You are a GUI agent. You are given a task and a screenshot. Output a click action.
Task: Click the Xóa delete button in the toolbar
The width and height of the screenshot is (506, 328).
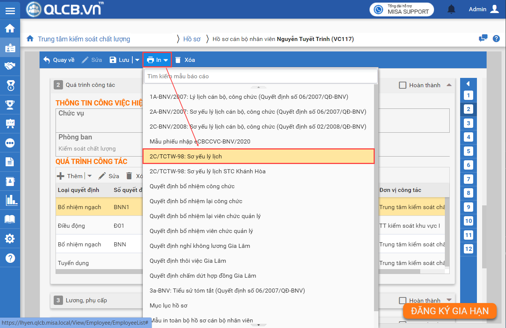(x=185, y=60)
